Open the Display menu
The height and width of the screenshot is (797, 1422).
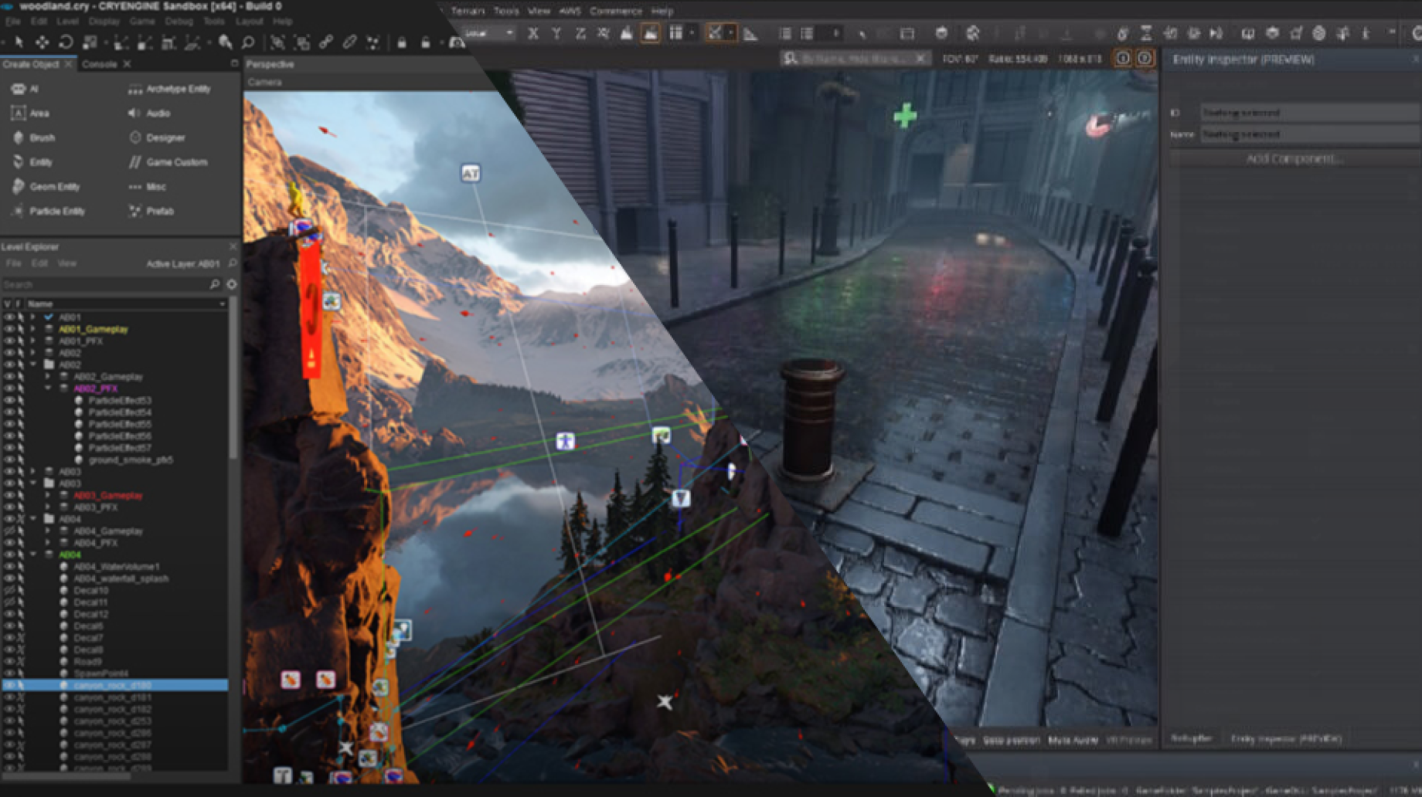point(104,22)
